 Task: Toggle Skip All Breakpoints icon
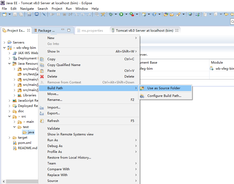44,14
